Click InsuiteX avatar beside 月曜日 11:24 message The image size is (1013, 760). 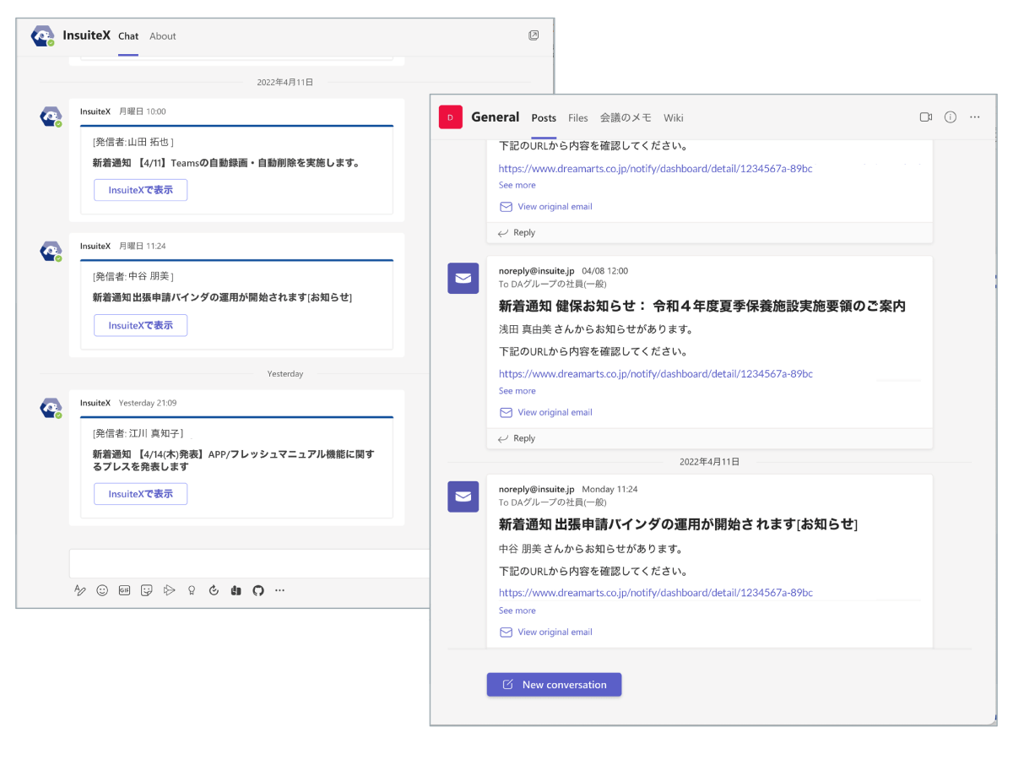pyautogui.click(x=51, y=252)
